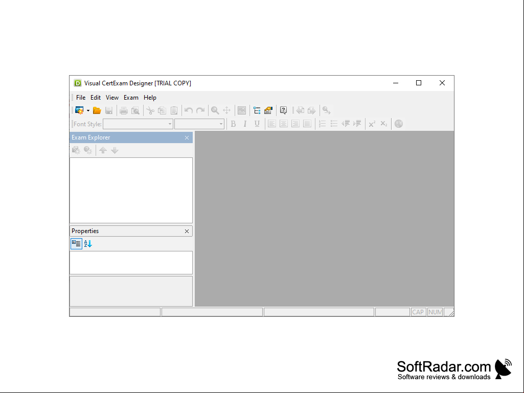Click the Move Down arrow in Exam Explorer
524x393 pixels.
click(x=115, y=150)
